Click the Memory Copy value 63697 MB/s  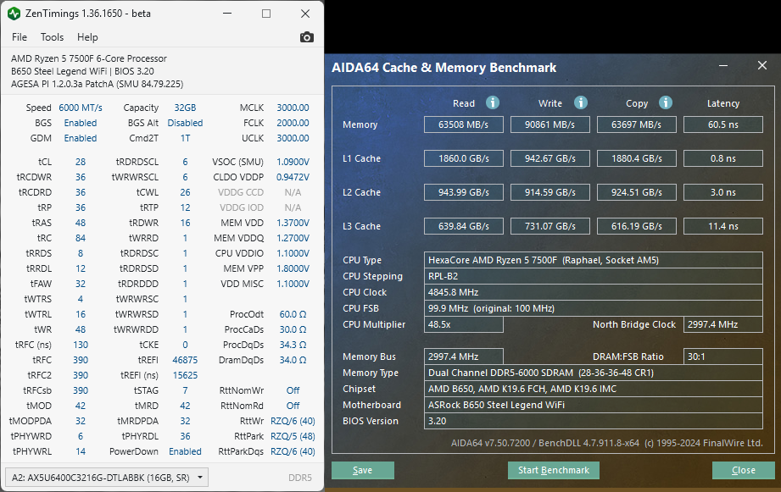point(637,124)
